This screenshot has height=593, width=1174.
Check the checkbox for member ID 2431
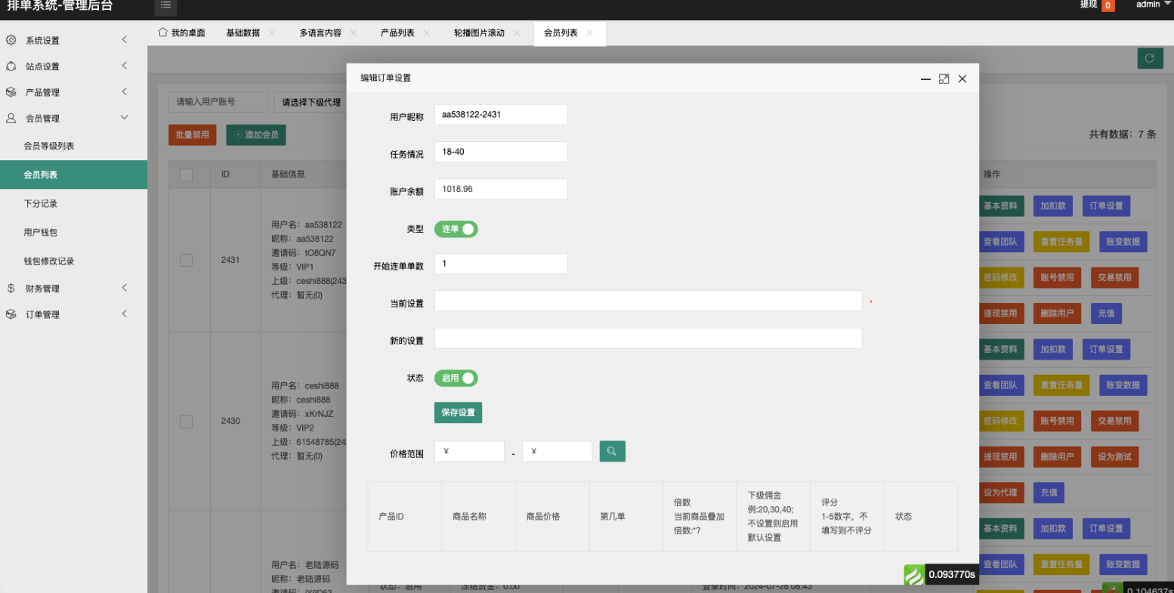point(186,260)
